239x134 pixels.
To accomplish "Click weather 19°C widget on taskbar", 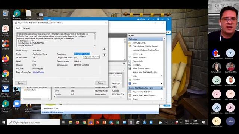I will [x=163, y=122].
